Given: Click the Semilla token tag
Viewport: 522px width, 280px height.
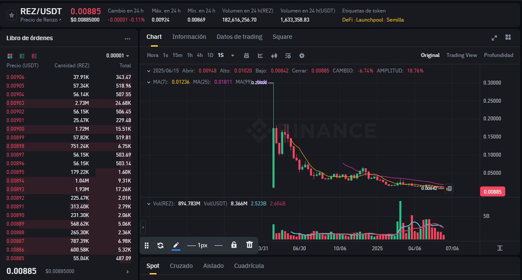Looking at the screenshot, I should (x=395, y=20).
